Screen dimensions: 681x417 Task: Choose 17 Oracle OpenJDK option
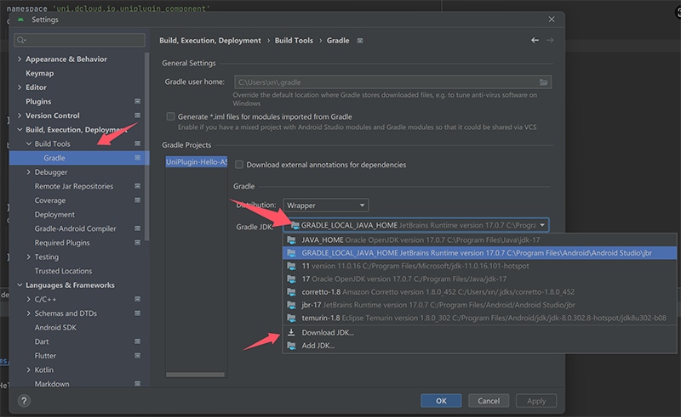pos(479,279)
